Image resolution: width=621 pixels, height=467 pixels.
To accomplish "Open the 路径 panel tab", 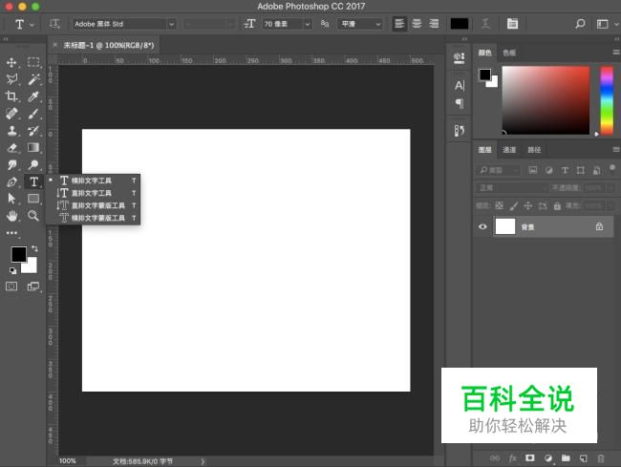I will tap(534, 150).
